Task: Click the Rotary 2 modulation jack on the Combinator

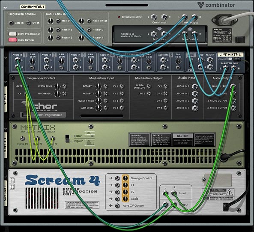Action: click(x=89, y=30)
